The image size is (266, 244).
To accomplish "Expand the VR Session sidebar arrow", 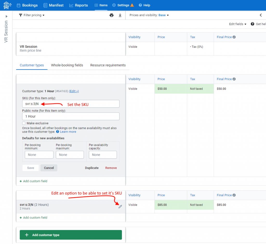I will tap(6, 16).
